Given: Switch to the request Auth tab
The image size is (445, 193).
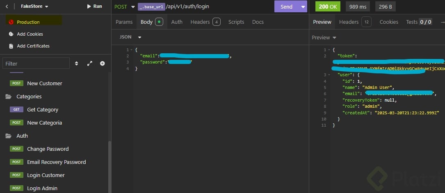Looking at the screenshot, I should click(177, 22).
